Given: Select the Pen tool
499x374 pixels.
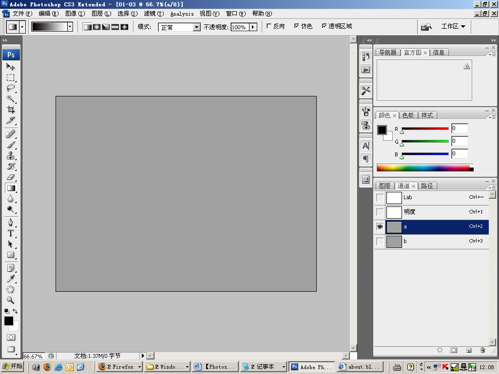Looking at the screenshot, I should 11,222.
